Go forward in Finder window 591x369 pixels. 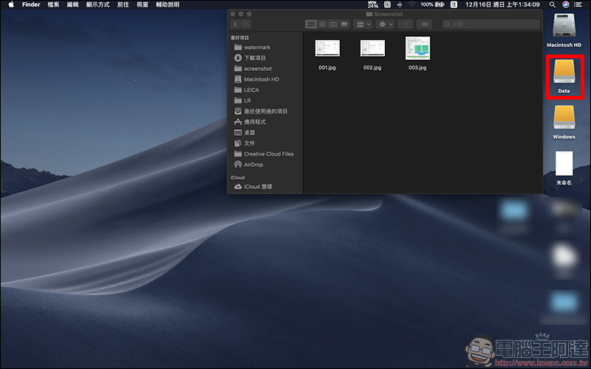pyautogui.click(x=246, y=24)
